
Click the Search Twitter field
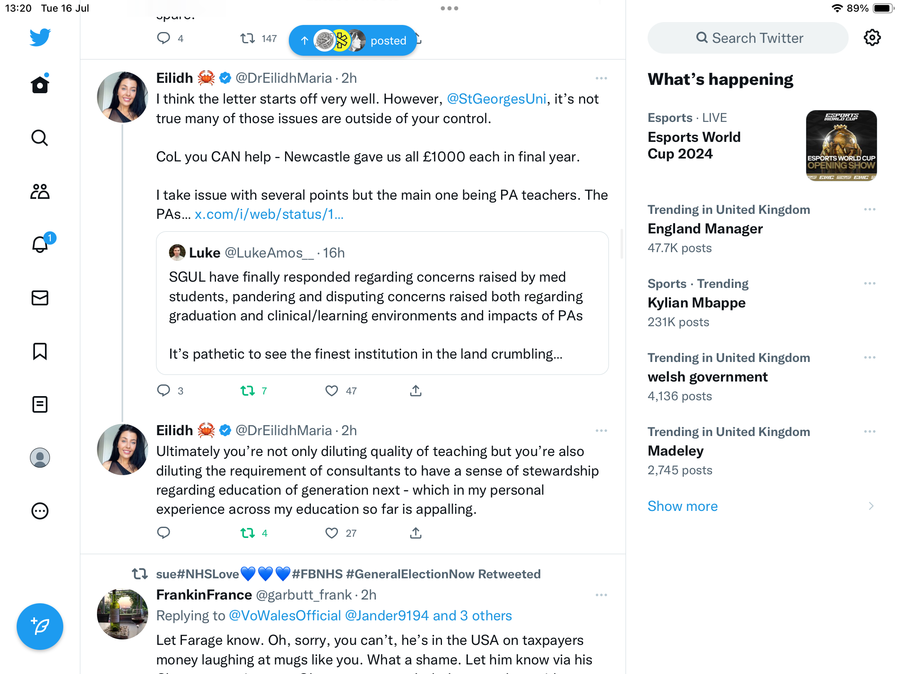point(748,38)
